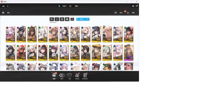Select the pink-haired character card in the first row

10,34
